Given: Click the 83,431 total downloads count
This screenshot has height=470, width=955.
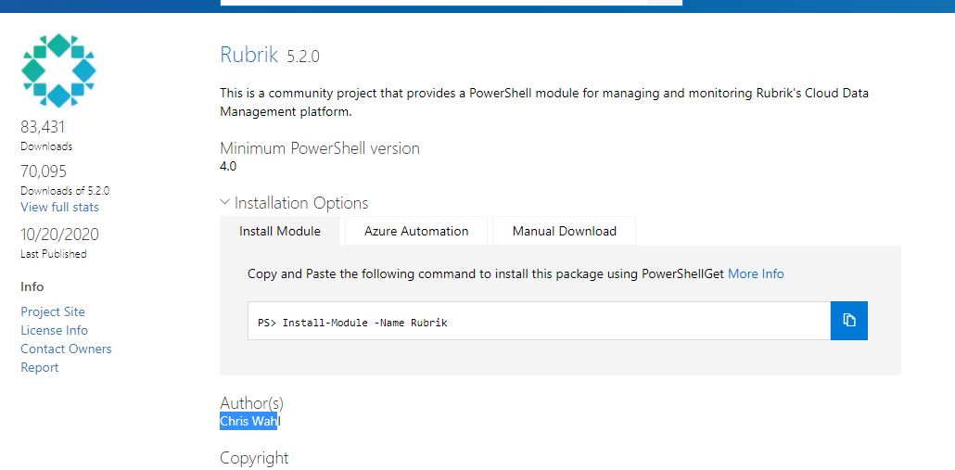Looking at the screenshot, I should (43, 127).
